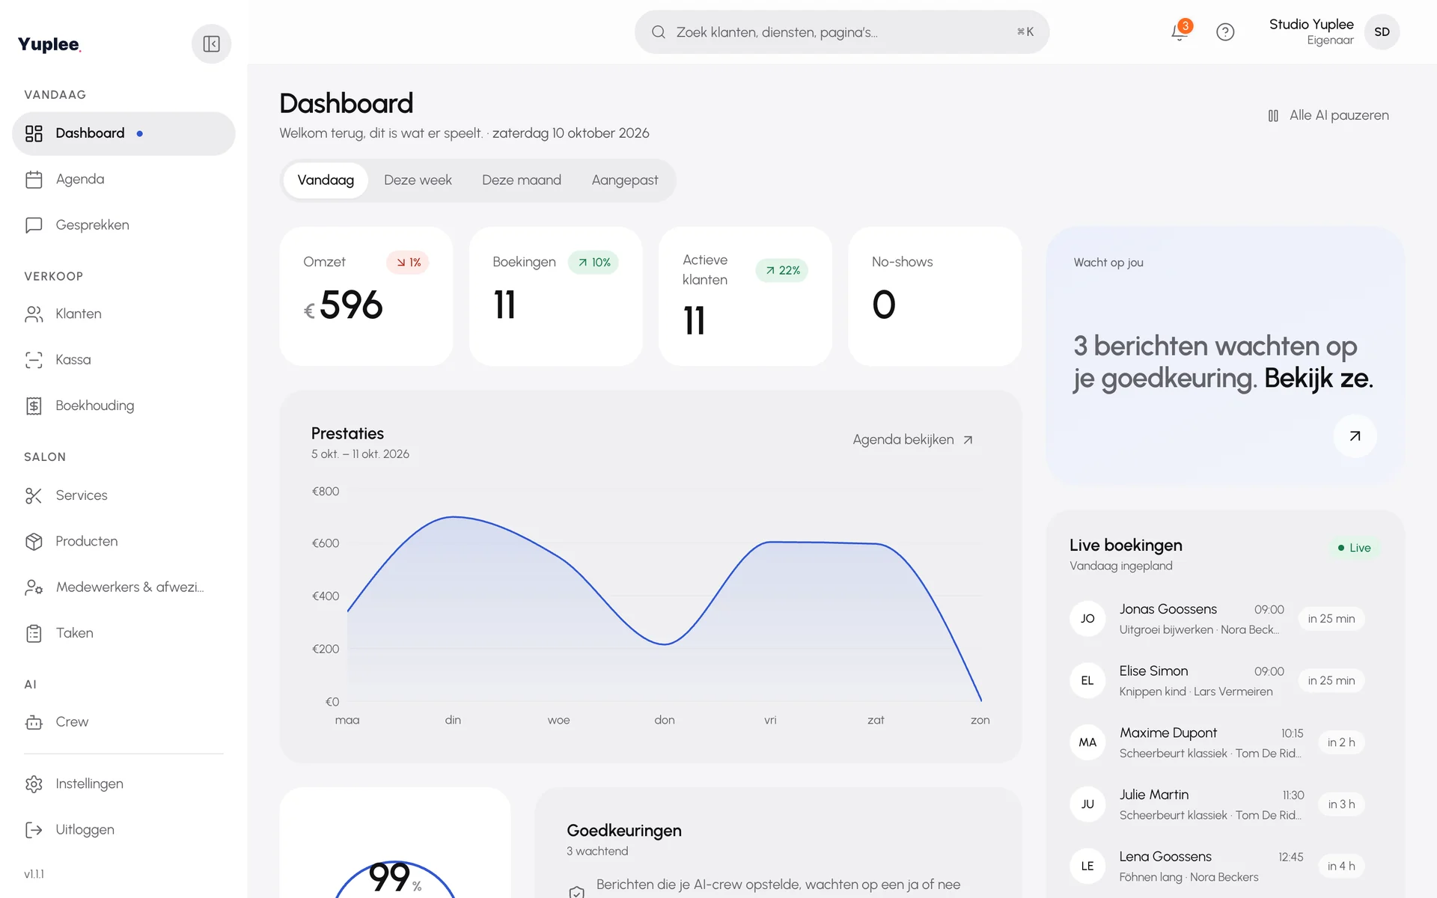The width and height of the screenshot is (1437, 898).
Task: Click the SD user avatar
Action: point(1382,32)
